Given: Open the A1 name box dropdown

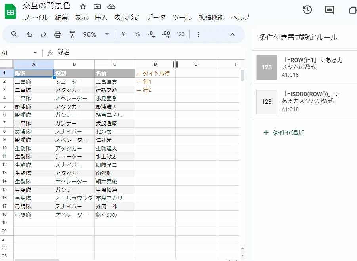Looking at the screenshot, I should click(x=35, y=53).
